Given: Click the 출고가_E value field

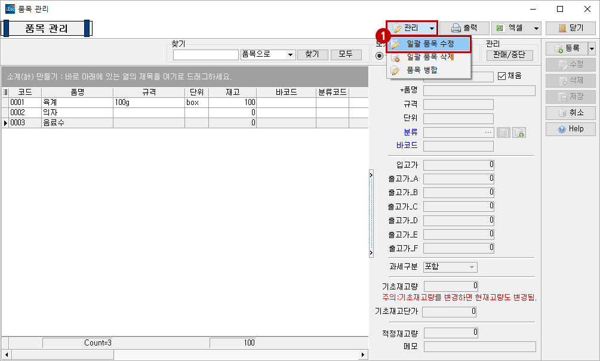Looking at the screenshot, I should (459, 235).
